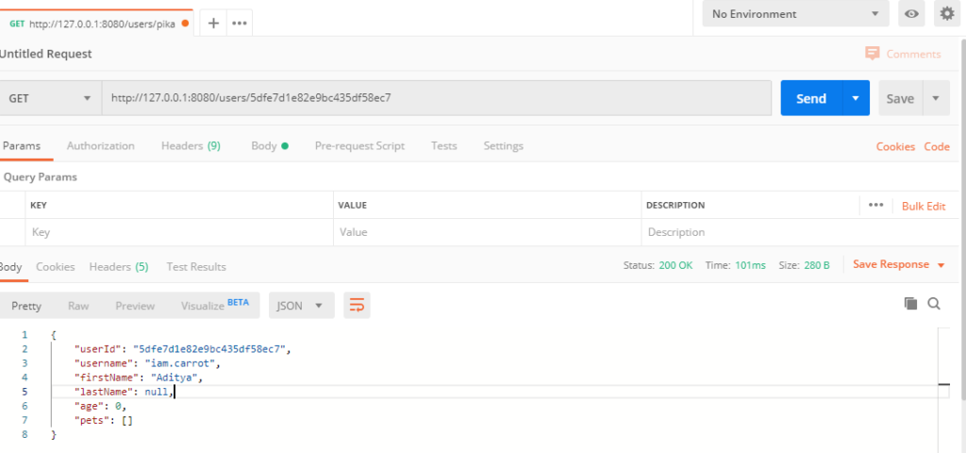Click the blue Send button
Image resolution: width=966 pixels, height=453 pixels.
[810, 98]
